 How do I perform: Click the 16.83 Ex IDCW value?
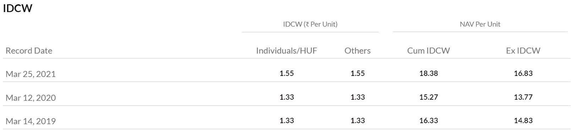[523, 73]
